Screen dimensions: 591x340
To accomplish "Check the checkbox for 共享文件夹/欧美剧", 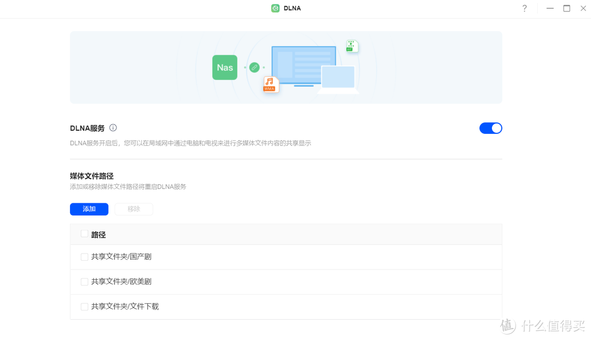I will pos(84,282).
